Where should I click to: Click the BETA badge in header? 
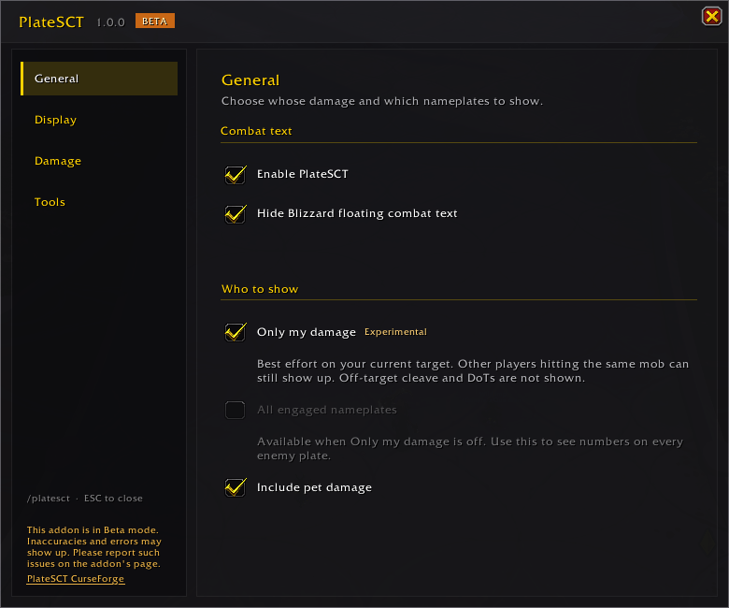coord(155,21)
